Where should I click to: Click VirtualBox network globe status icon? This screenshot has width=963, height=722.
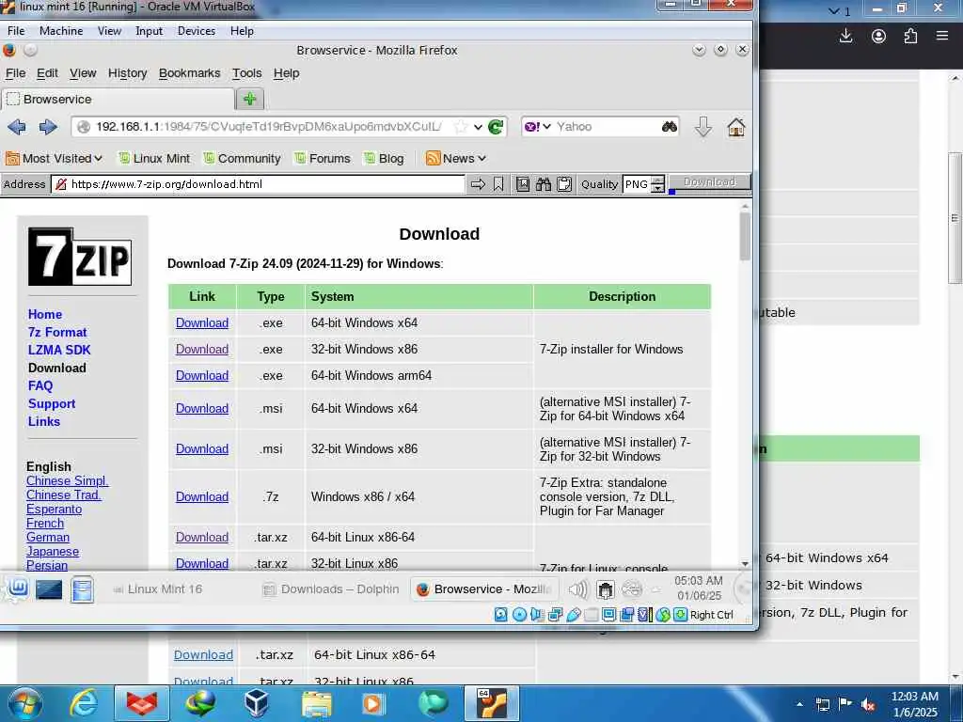pyautogui.click(x=663, y=615)
